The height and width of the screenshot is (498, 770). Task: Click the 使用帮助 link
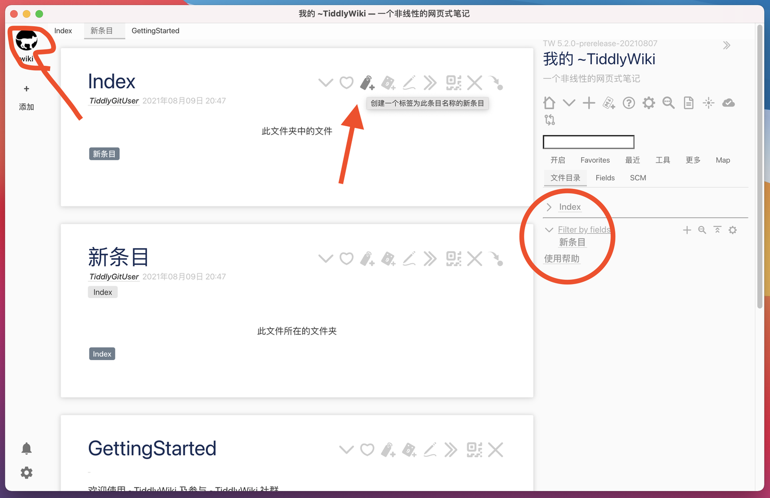[561, 258]
